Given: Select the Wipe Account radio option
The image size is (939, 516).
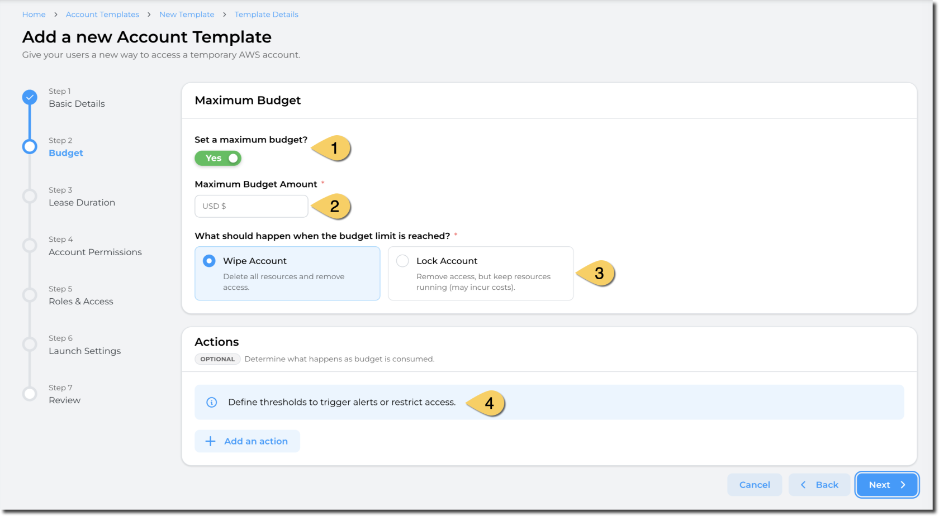Looking at the screenshot, I should click(209, 261).
